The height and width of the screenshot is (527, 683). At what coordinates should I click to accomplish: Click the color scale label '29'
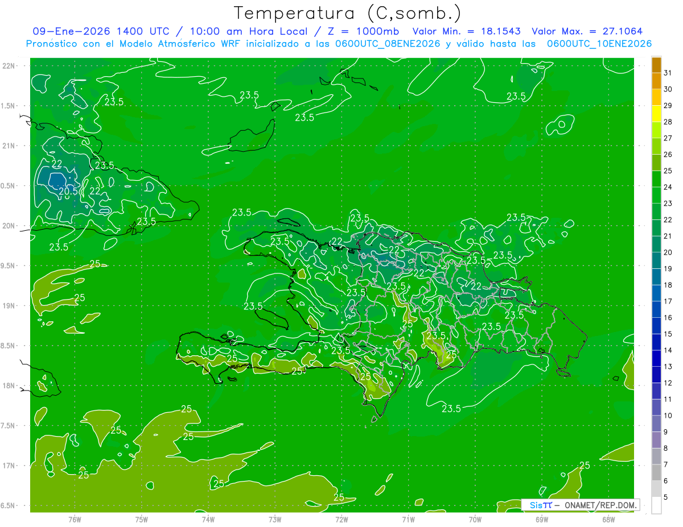click(x=668, y=105)
